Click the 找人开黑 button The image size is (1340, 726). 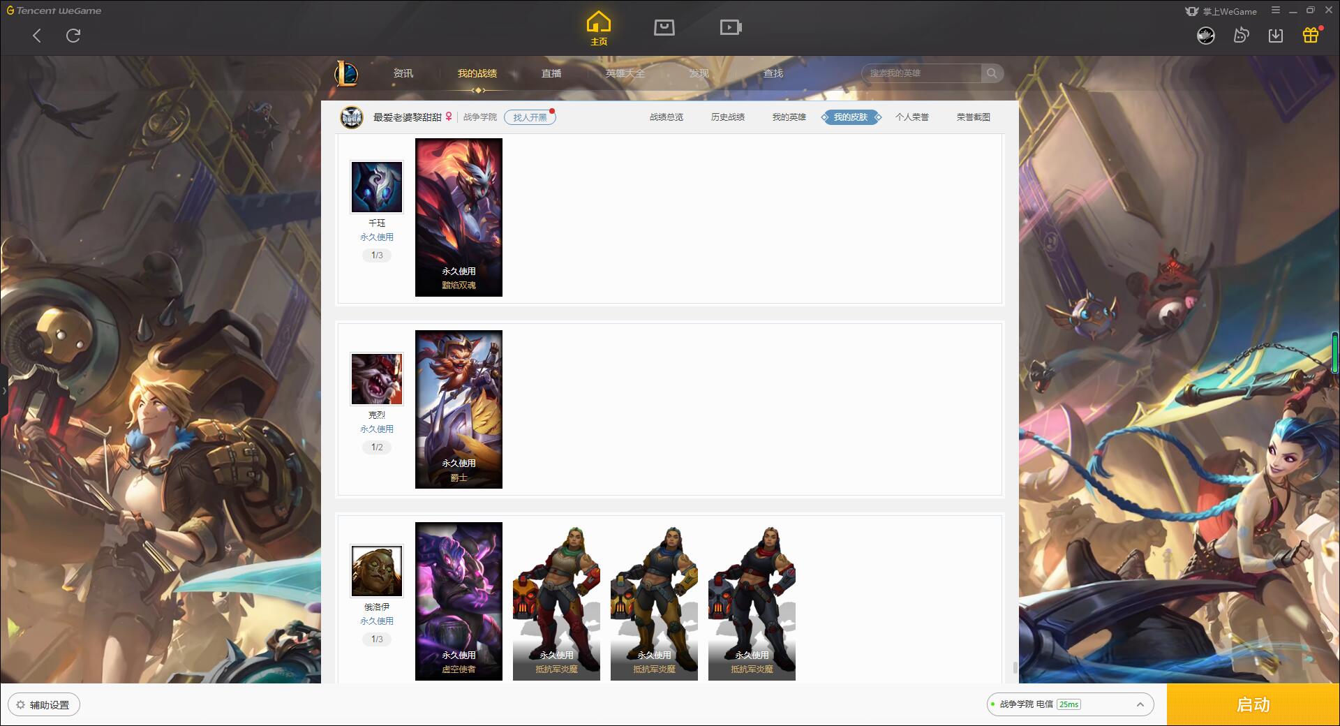coord(530,117)
